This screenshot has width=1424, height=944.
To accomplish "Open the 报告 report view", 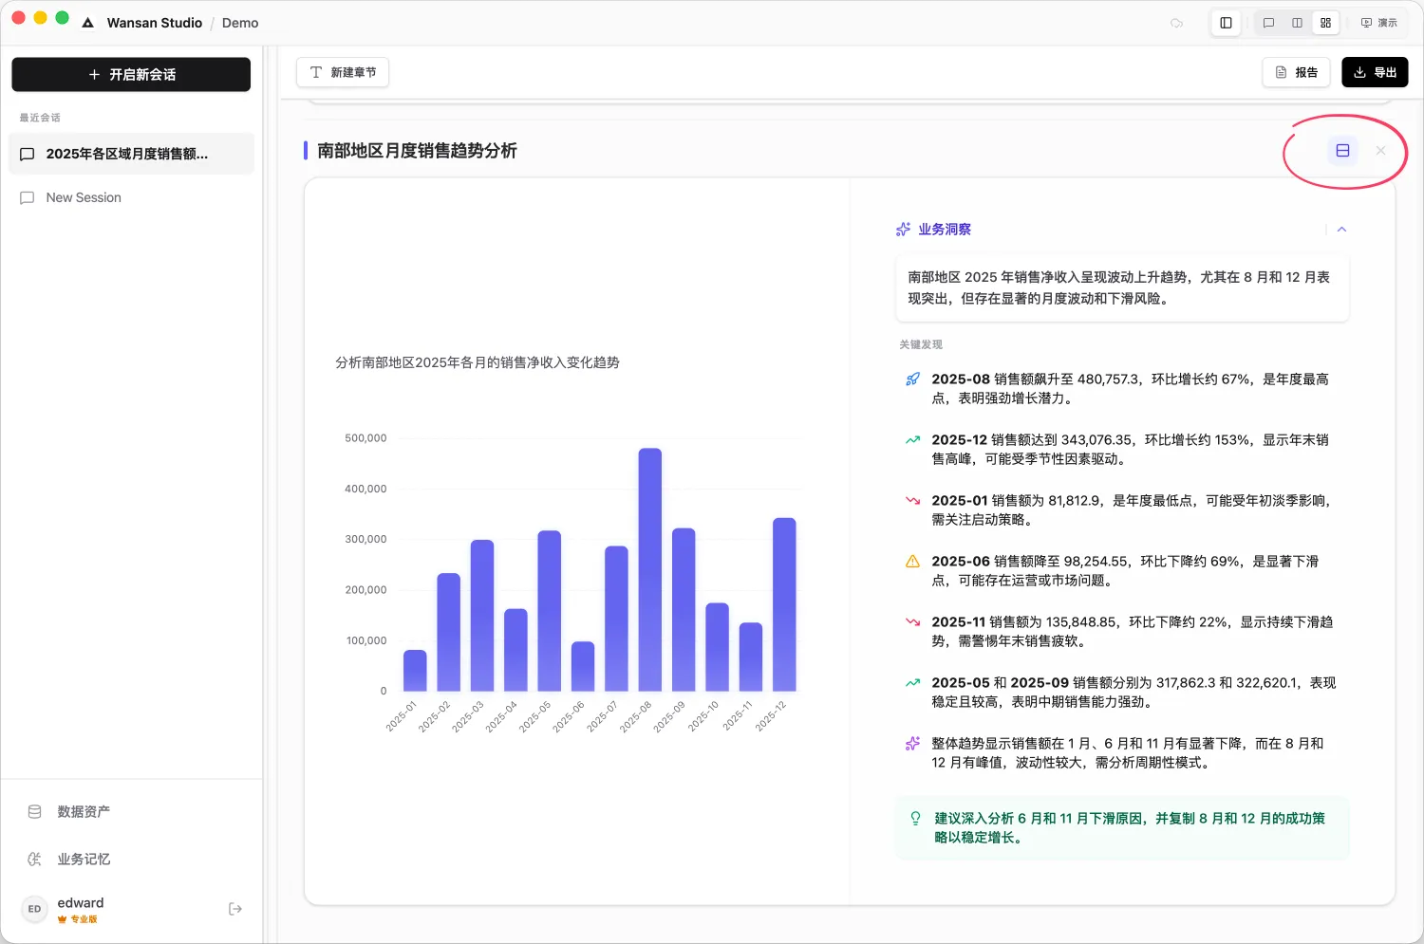I will 1296,71.
